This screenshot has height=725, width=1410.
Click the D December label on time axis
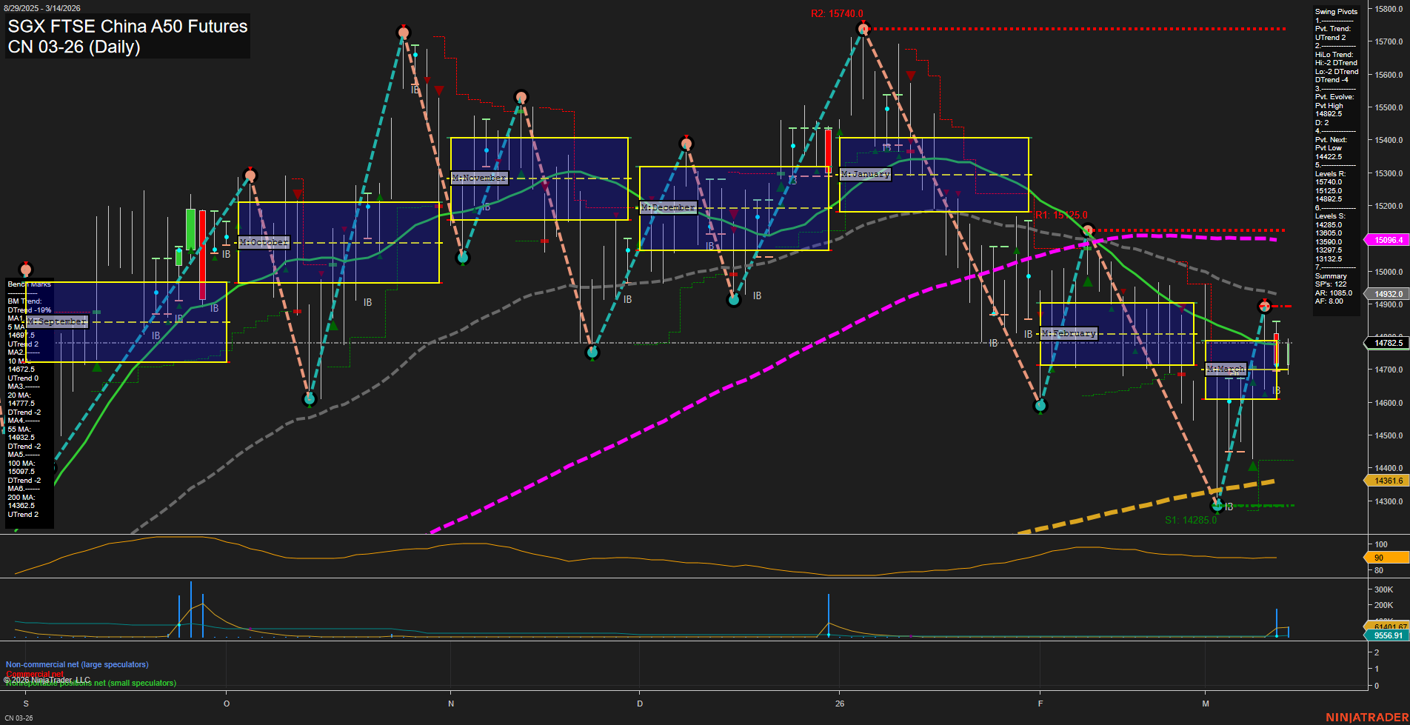(640, 704)
